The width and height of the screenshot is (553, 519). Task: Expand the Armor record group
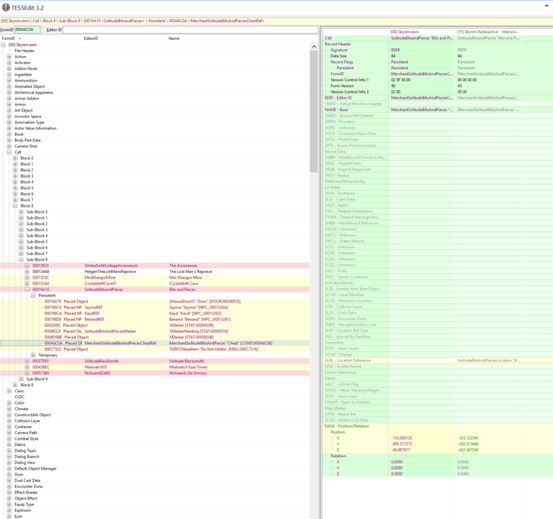click(x=9, y=105)
